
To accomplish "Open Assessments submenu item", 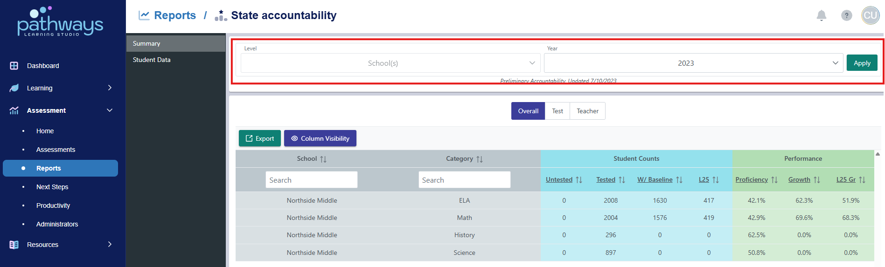I will click(x=56, y=150).
